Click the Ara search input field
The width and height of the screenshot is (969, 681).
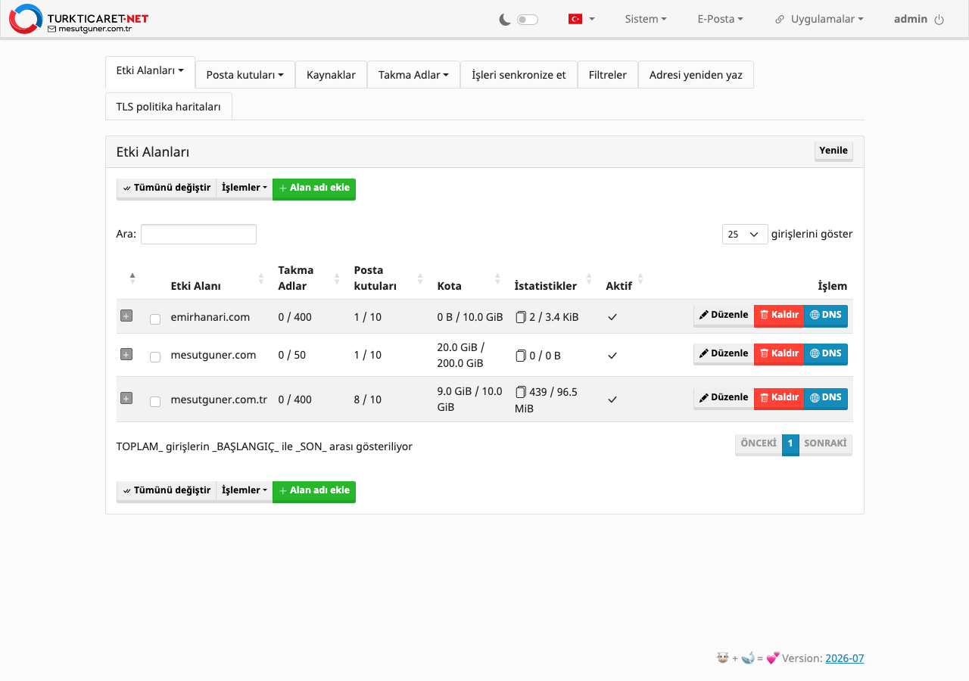pos(198,235)
